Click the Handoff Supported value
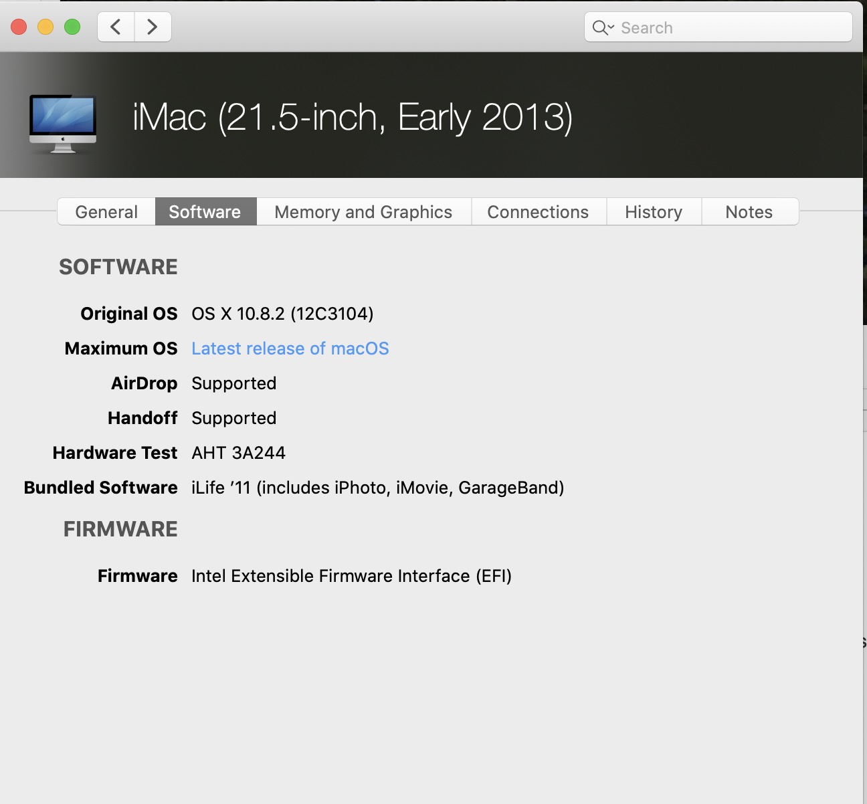Screen dimensions: 867x804 [234, 418]
